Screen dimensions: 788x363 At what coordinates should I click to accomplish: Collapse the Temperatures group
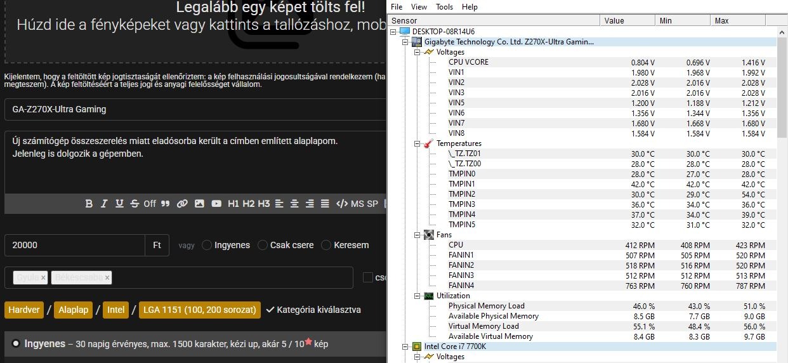coord(417,143)
